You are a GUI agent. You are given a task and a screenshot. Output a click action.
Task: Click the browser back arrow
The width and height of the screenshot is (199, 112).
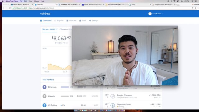pos(4,8)
